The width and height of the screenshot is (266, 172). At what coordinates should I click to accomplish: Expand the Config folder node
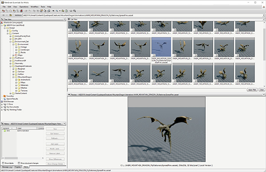(x=8, y=31)
